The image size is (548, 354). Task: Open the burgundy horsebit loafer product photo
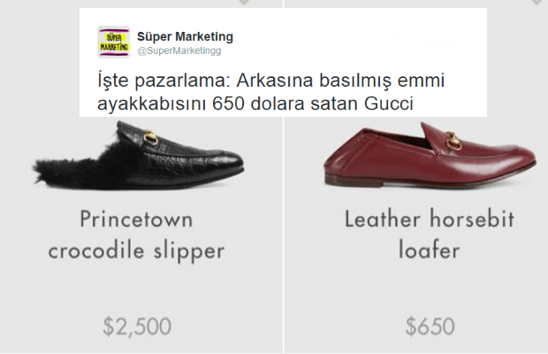430,155
